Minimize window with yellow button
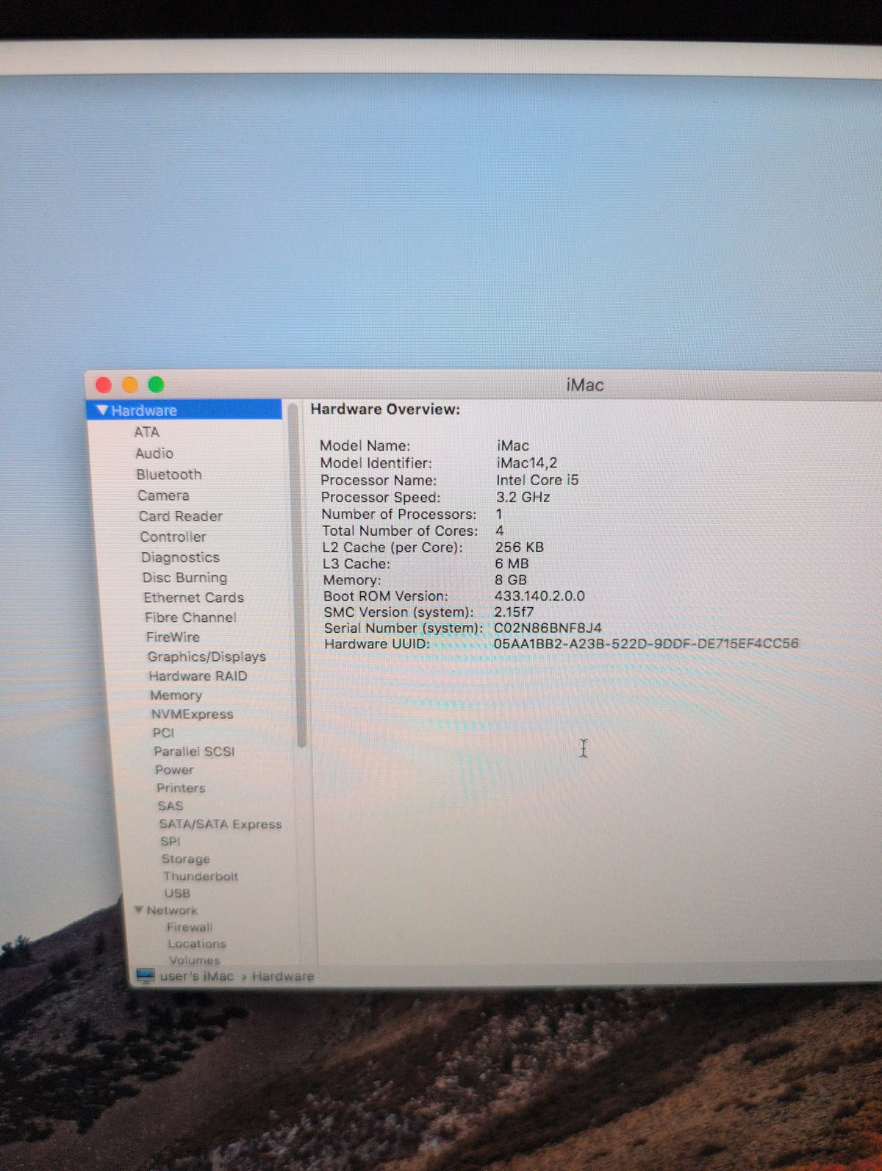Screen dimensions: 882x1171 (x=130, y=384)
